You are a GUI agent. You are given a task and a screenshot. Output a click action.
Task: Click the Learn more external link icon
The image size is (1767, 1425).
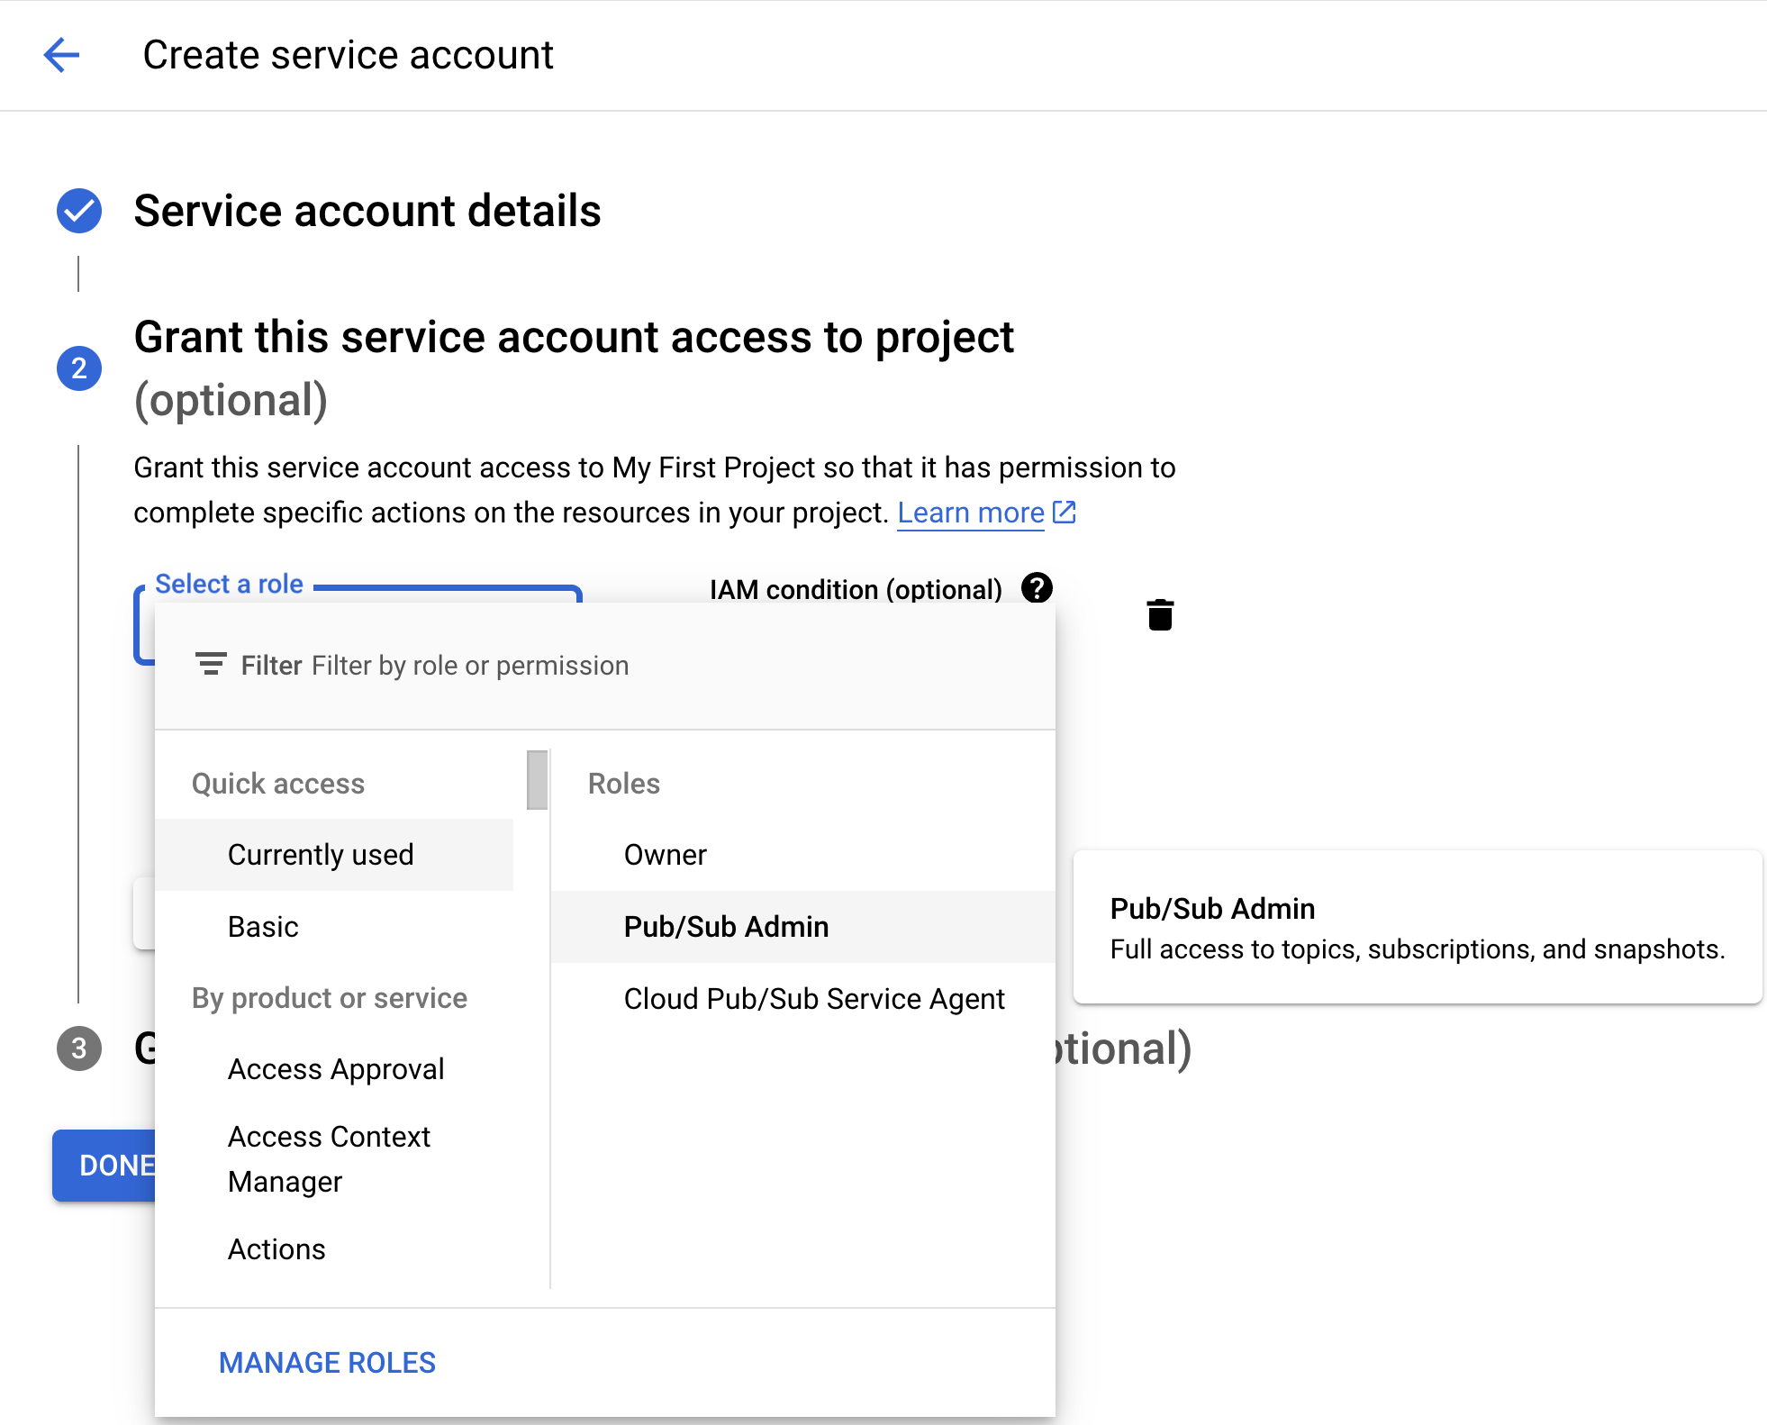[1065, 512]
